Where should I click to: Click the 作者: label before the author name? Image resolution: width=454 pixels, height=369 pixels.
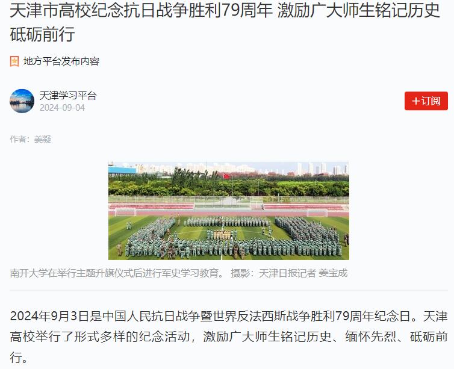click(22, 139)
